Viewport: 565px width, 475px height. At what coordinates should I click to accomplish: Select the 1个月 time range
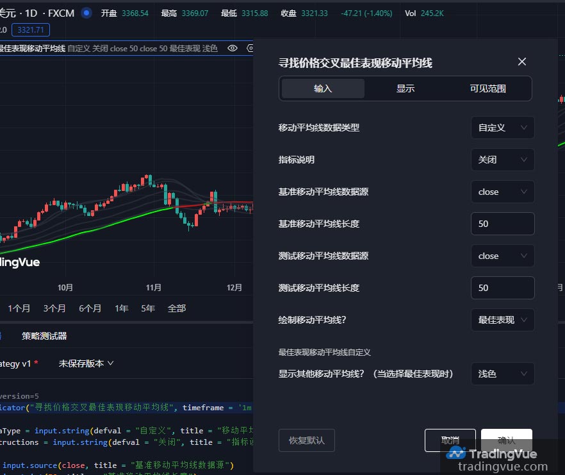(19, 308)
